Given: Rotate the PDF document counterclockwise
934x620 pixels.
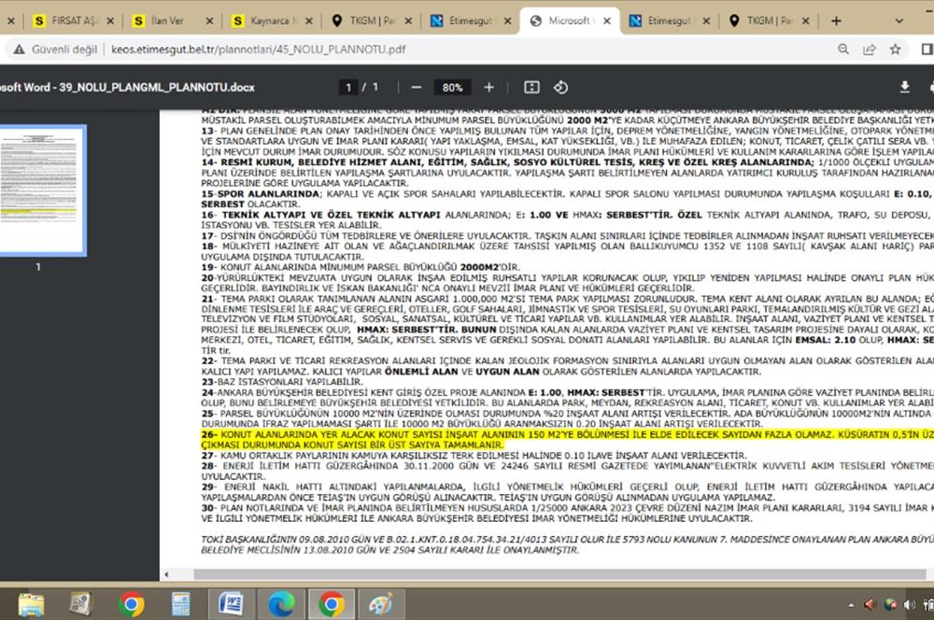Looking at the screenshot, I should click(560, 87).
